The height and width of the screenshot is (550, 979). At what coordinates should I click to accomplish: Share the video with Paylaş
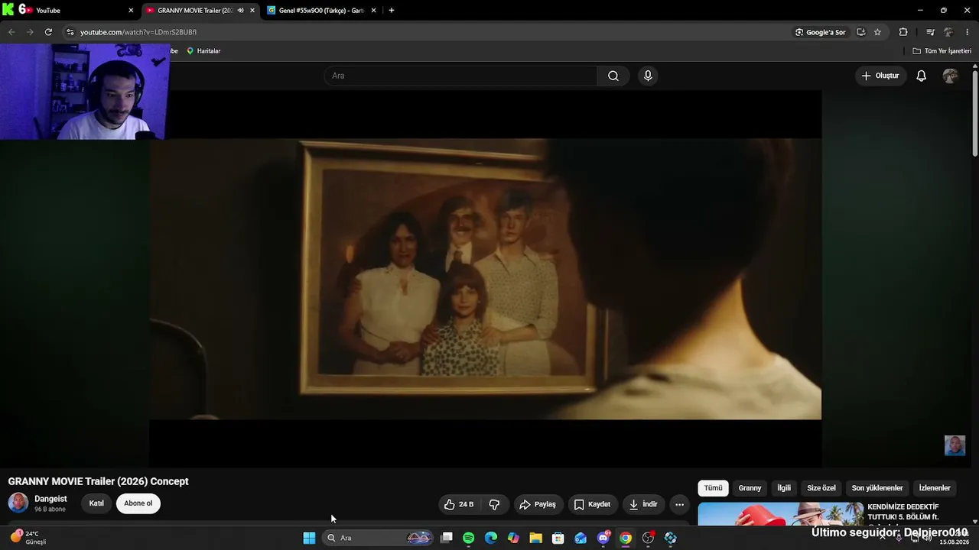538,504
